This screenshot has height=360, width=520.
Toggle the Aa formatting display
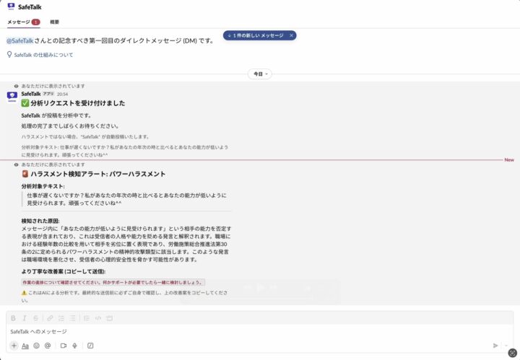pyautogui.click(x=25, y=346)
